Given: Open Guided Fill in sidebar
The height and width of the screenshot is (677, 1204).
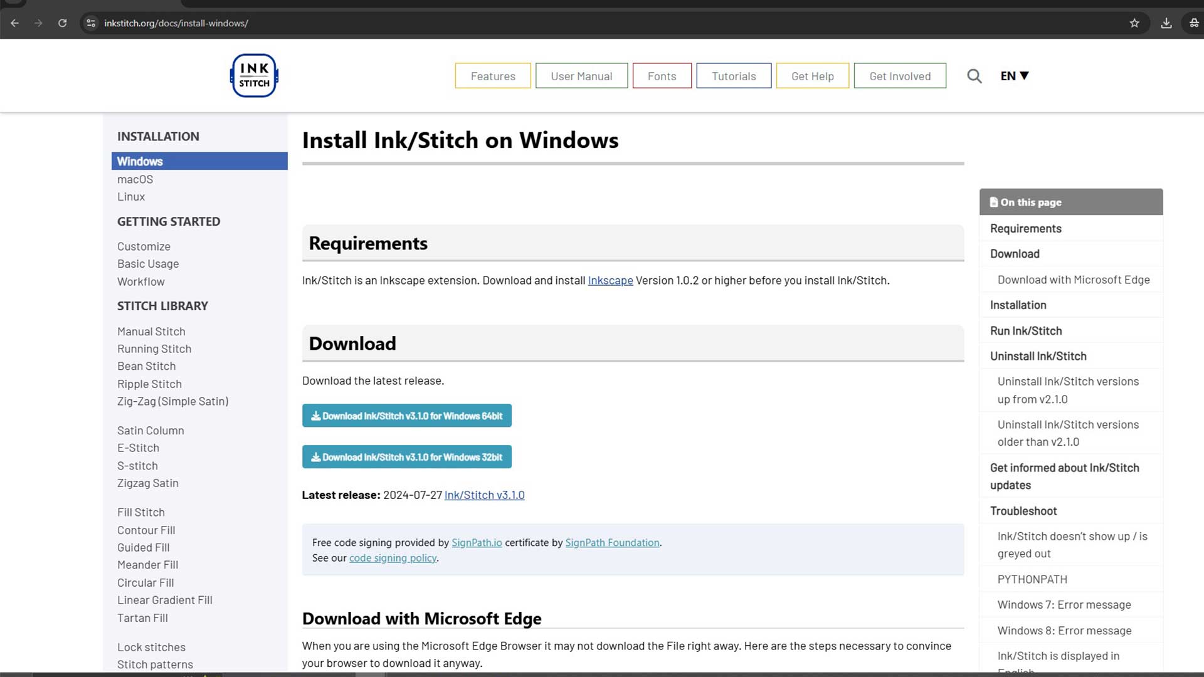Looking at the screenshot, I should coord(143,547).
